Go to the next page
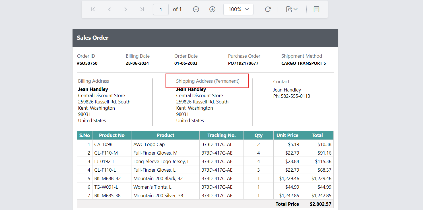This screenshot has width=423, height=210. click(x=125, y=9)
